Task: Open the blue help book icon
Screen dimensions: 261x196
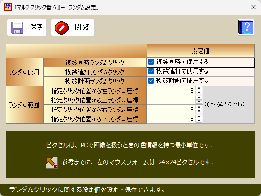Action: click(246, 27)
